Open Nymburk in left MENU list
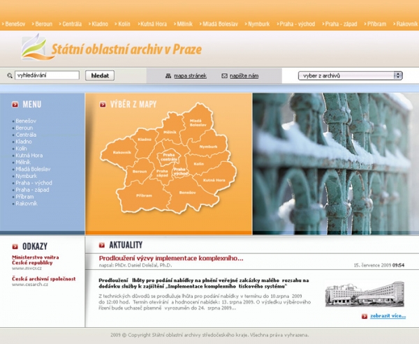The width and height of the screenshot is (419, 344). click(27, 176)
